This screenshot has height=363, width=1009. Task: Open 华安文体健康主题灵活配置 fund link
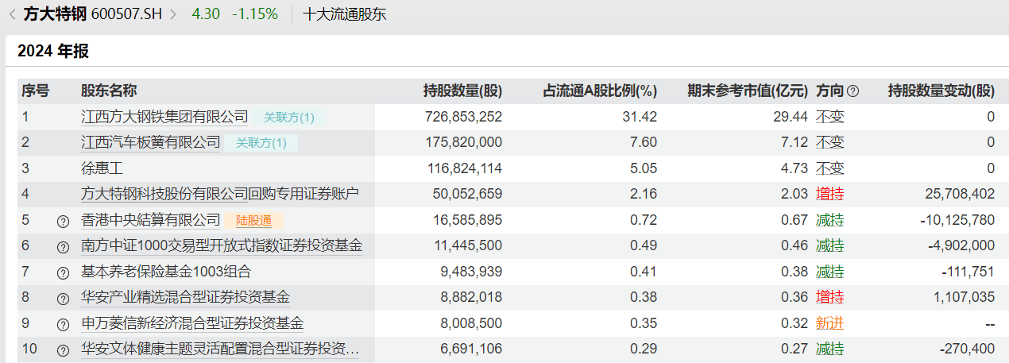[220, 349]
